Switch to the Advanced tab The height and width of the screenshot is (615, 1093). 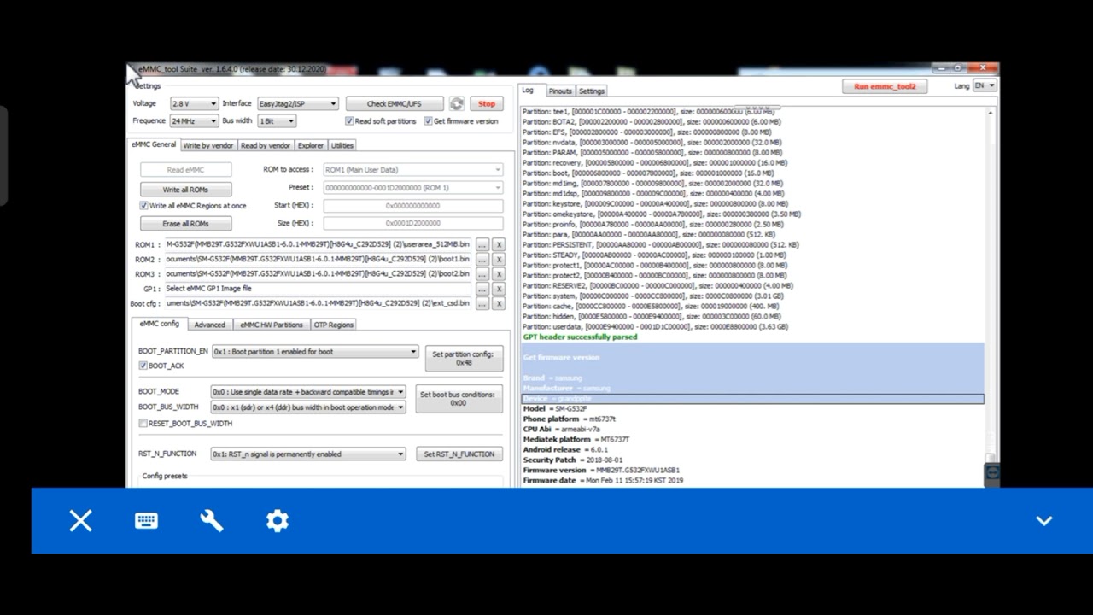pos(209,325)
